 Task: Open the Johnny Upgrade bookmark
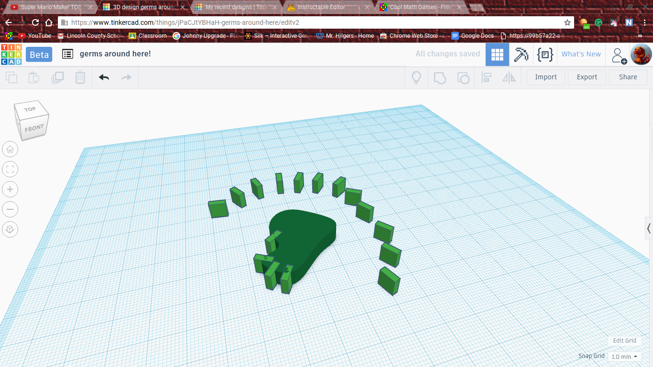click(206, 36)
